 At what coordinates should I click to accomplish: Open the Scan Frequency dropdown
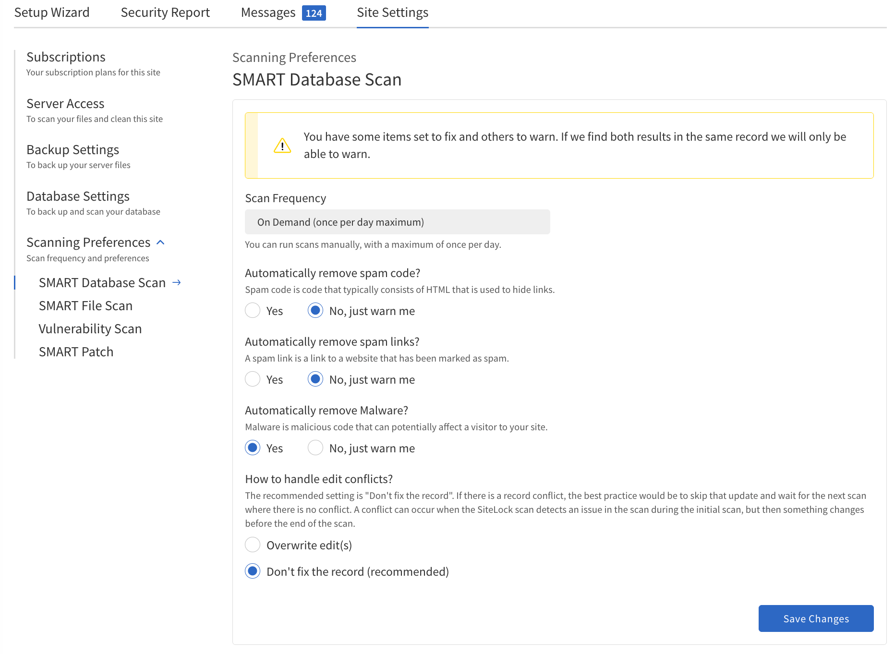(x=398, y=222)
